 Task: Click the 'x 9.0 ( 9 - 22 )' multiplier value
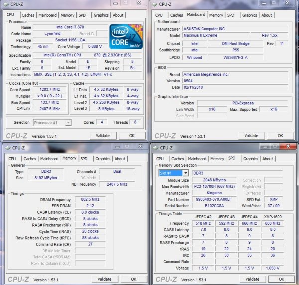(50, 96)
